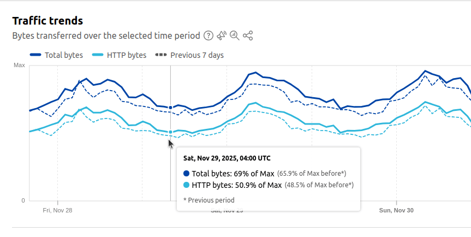
Task: Click the light blue HTTP bytes swatch
Action: pyautogui.click(x=98, y=55)
